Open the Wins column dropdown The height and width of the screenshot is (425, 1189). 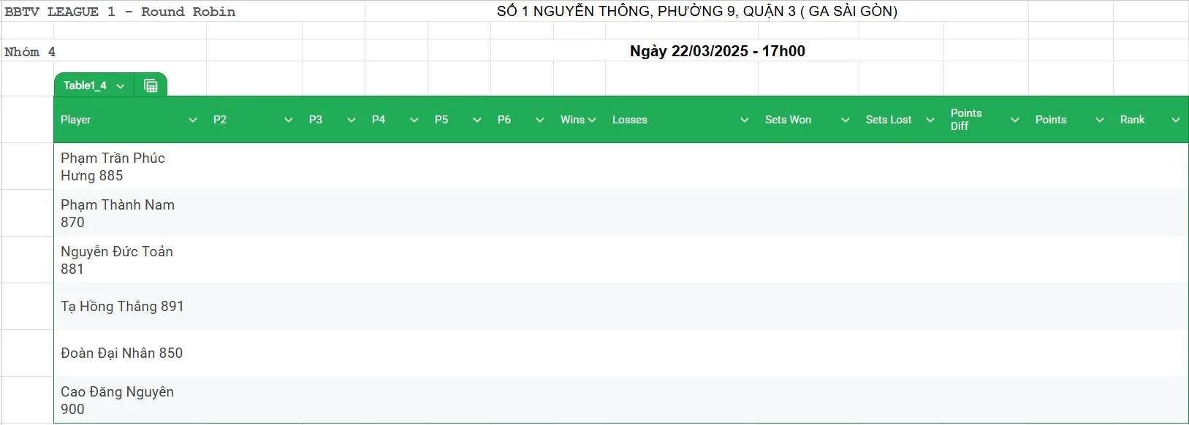tap(592, 120)
